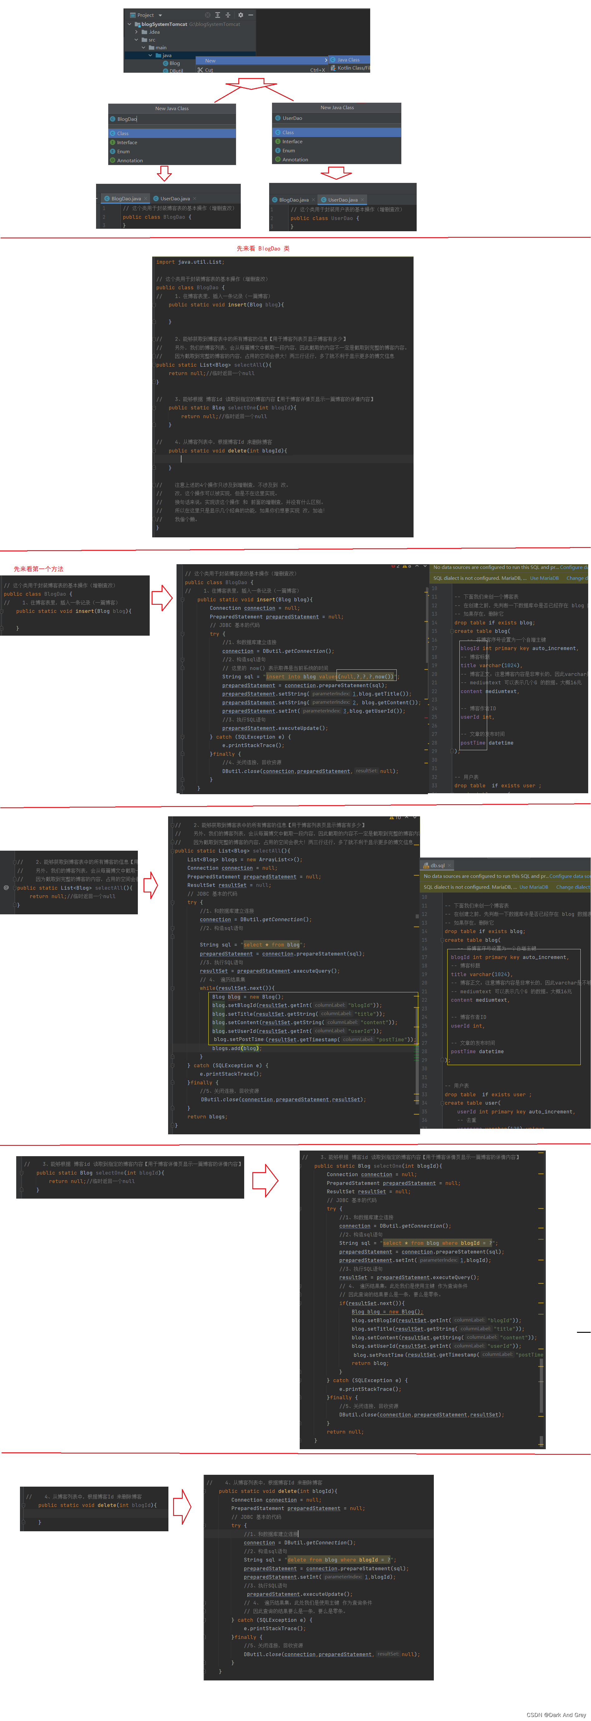Select Class in the BlogDao dialog
The width and height of the screenshot is (591, 1721).
tap(172, 134)
